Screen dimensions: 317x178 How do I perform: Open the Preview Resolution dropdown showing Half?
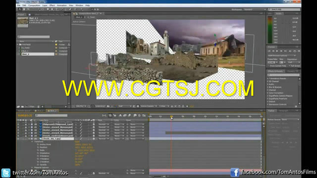pyautogui.click(x=293, y=62)
